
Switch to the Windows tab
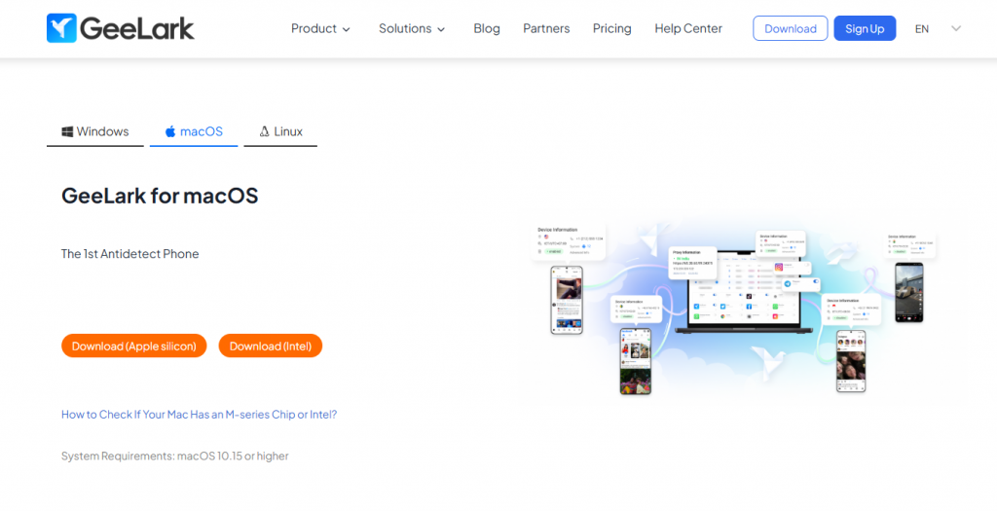coord(95,131)
